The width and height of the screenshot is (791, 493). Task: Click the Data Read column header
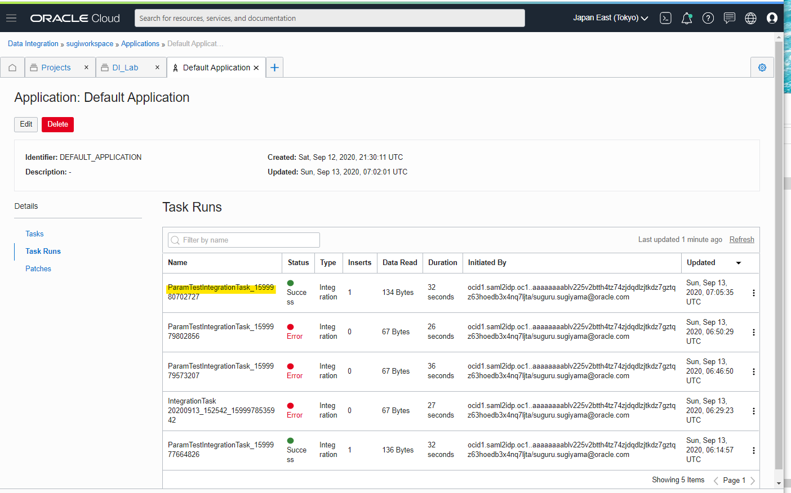click(400, 262)
